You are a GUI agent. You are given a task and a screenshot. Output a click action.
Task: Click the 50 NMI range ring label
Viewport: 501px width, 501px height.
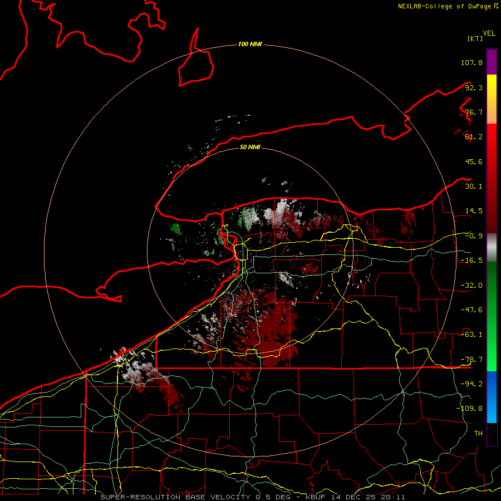point(250,147)
